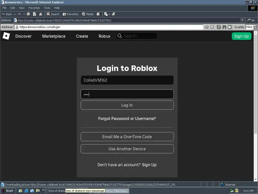Click the password input field
The image size is (258, 194).
(x=127, y=94)
